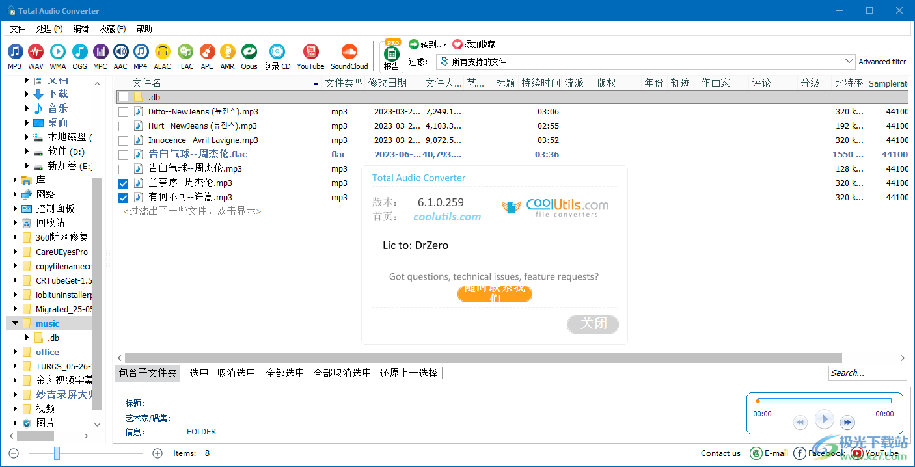Expand the 库 tree node
Image resolution: width=915 pixels, height=467 pixels.
pyautogui.click(x=16, y=180)
